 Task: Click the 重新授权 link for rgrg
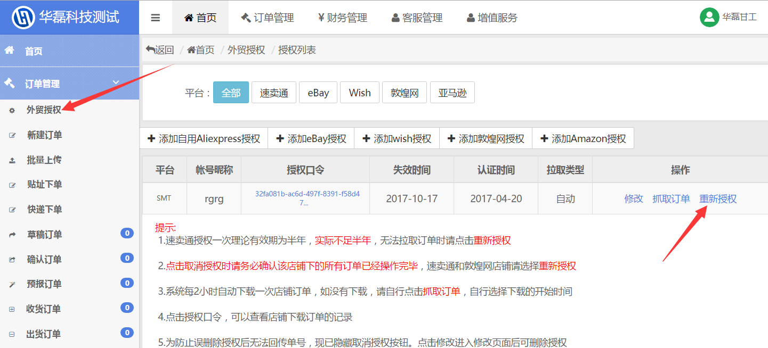[718, 198]
